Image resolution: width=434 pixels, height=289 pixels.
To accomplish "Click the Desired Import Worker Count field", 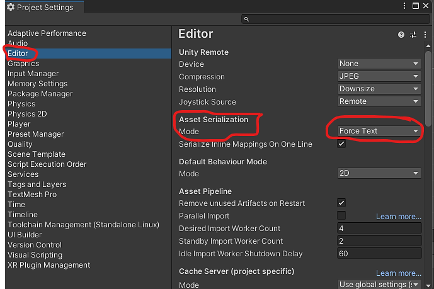I will (x=379, y=229).
